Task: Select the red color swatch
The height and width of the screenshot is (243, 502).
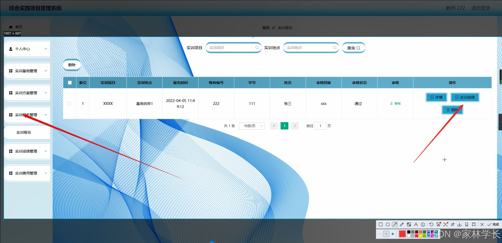Action: (402, 234)
